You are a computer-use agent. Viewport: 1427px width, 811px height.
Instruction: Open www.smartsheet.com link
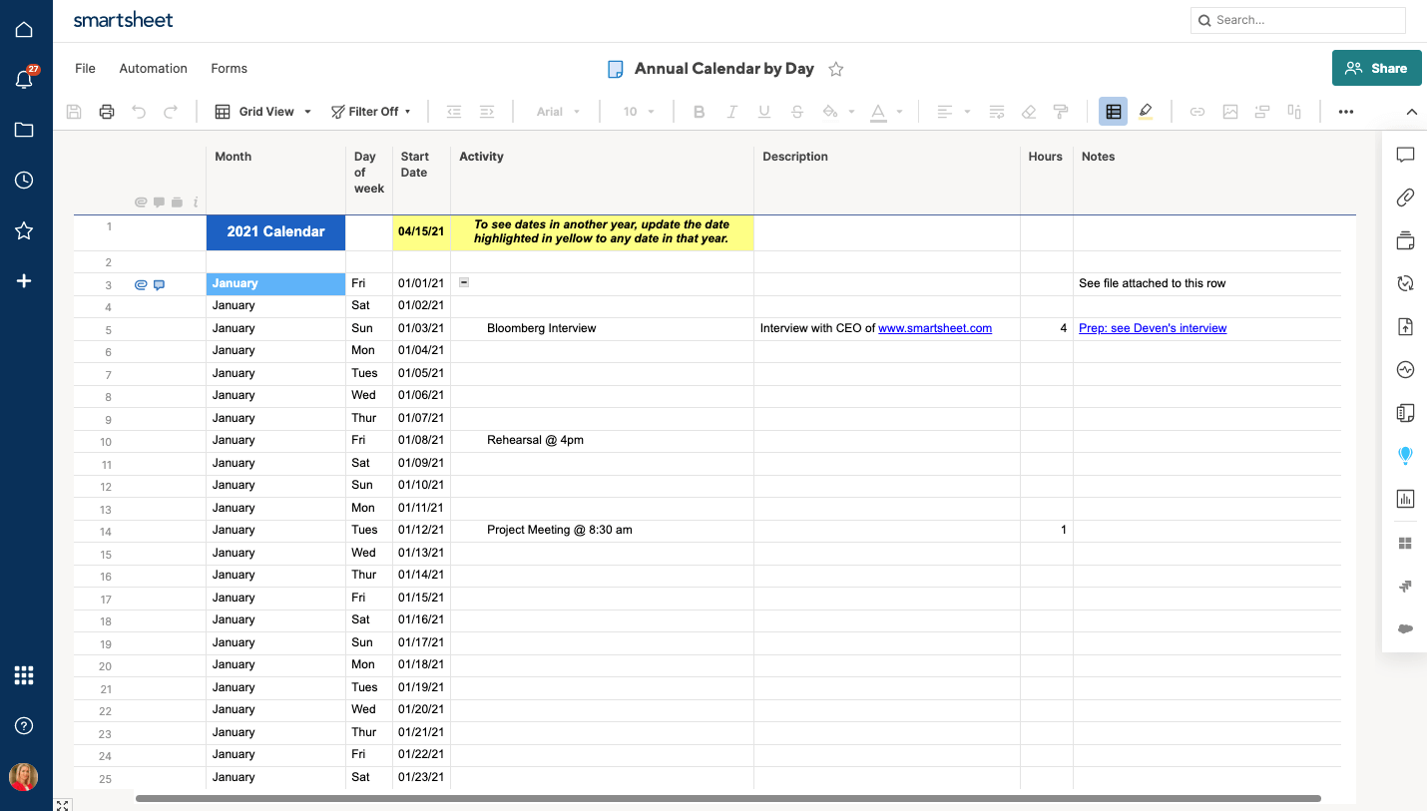coord(935,328)
